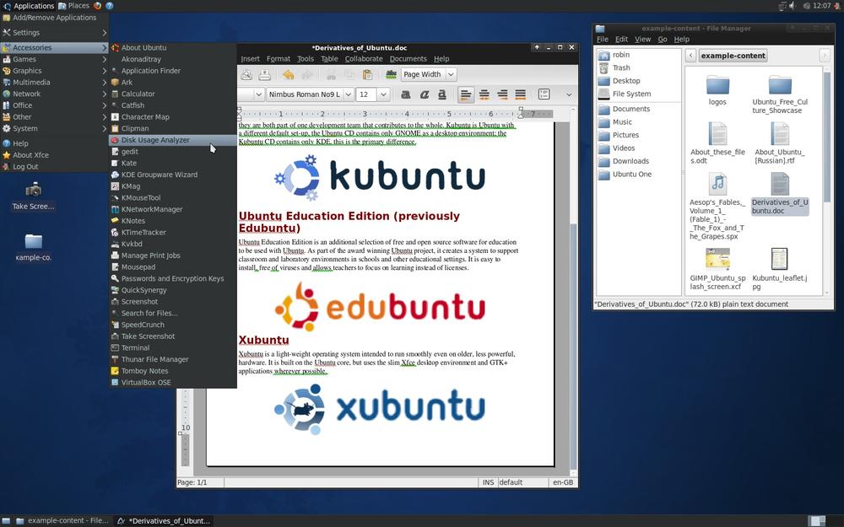This screenshot has height=527, width=844.
Task: Click the Undo icon in the toolbar
Action: click(288, 74)
